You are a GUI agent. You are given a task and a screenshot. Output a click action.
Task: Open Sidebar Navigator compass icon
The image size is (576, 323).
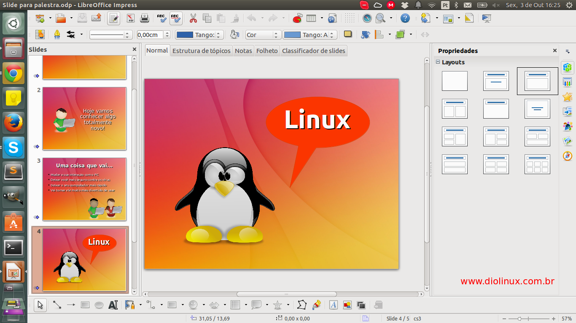tap(568, 156)
